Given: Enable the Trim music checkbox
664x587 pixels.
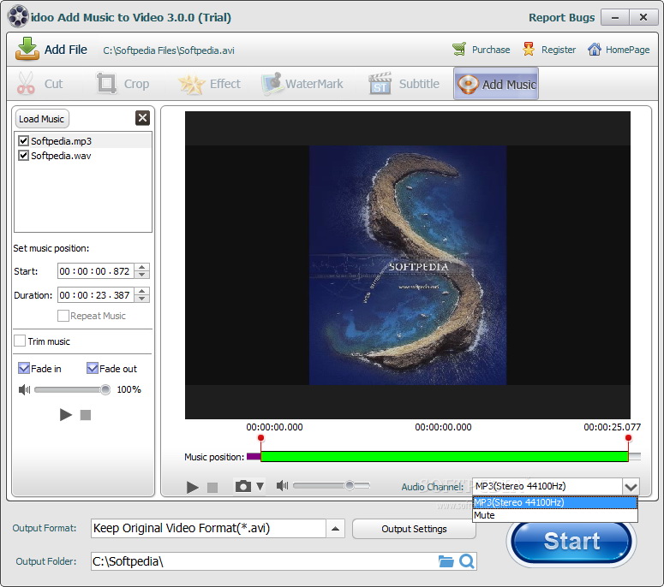Looking at the screenshot, I should point(20,341).
